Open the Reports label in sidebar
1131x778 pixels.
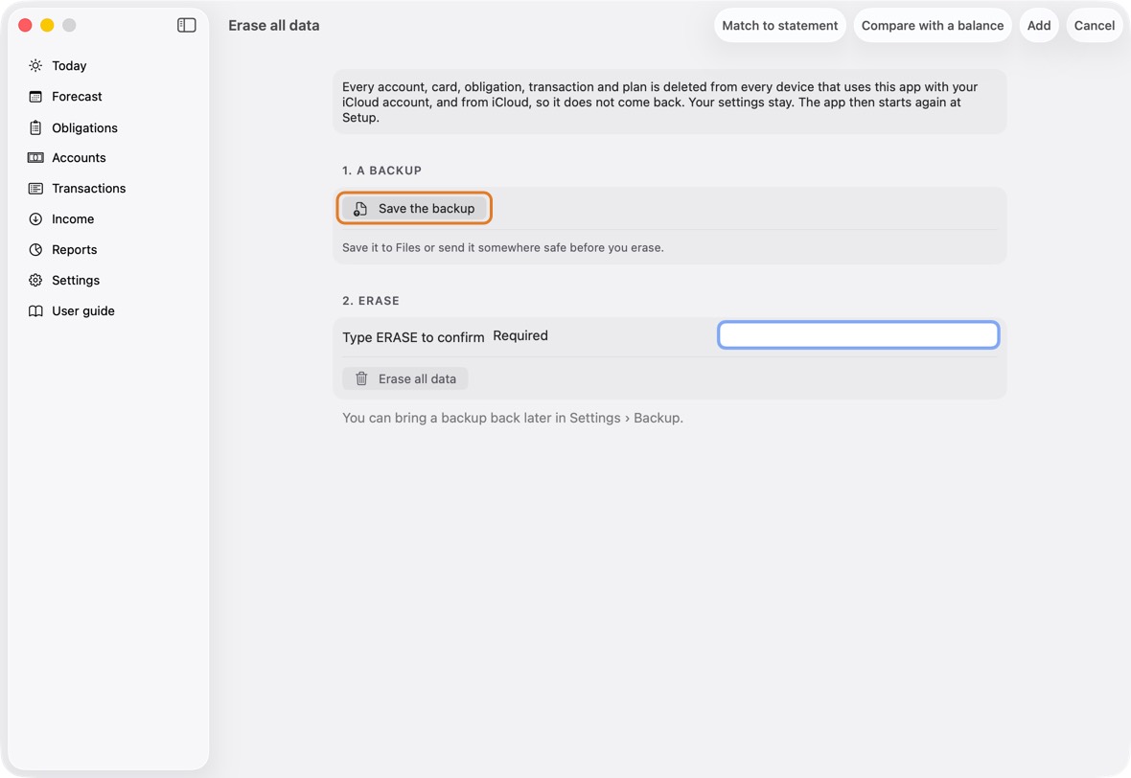(75, 249)
